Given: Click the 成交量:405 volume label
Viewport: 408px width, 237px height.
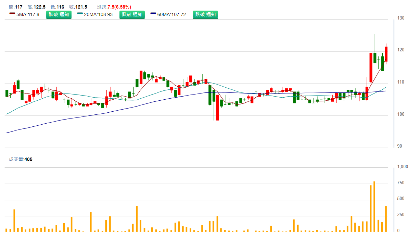Looking at the screenshot, I should pyautogui.click(x=21, y=159).
